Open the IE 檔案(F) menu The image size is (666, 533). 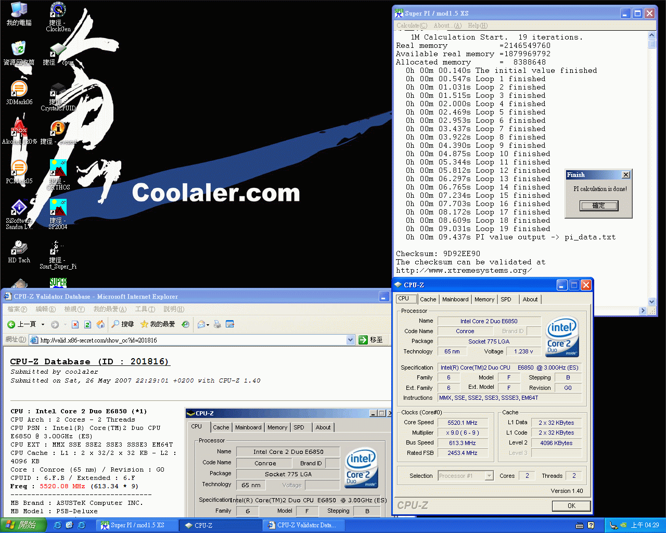click(17, 309)
